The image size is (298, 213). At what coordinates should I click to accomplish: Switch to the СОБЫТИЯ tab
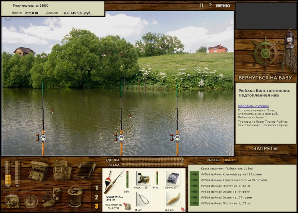point(230,160)
